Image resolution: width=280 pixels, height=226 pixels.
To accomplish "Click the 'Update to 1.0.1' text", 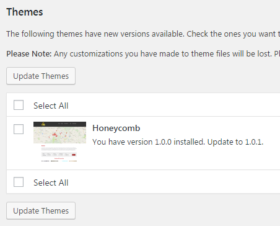I will (235, 142).
